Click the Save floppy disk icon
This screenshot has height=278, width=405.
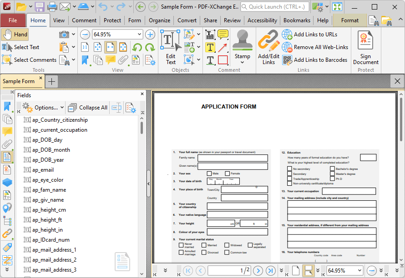click(40, 7)
